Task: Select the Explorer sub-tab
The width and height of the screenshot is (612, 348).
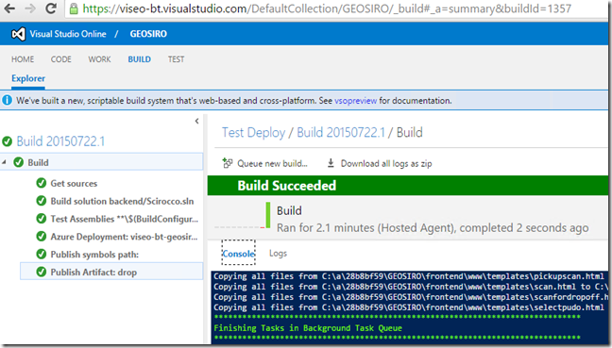Action: (x=28, y=78)
